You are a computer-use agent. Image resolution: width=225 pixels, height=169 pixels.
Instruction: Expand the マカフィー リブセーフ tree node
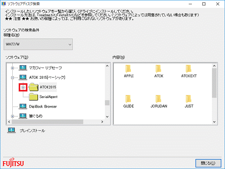coord(13,68)
